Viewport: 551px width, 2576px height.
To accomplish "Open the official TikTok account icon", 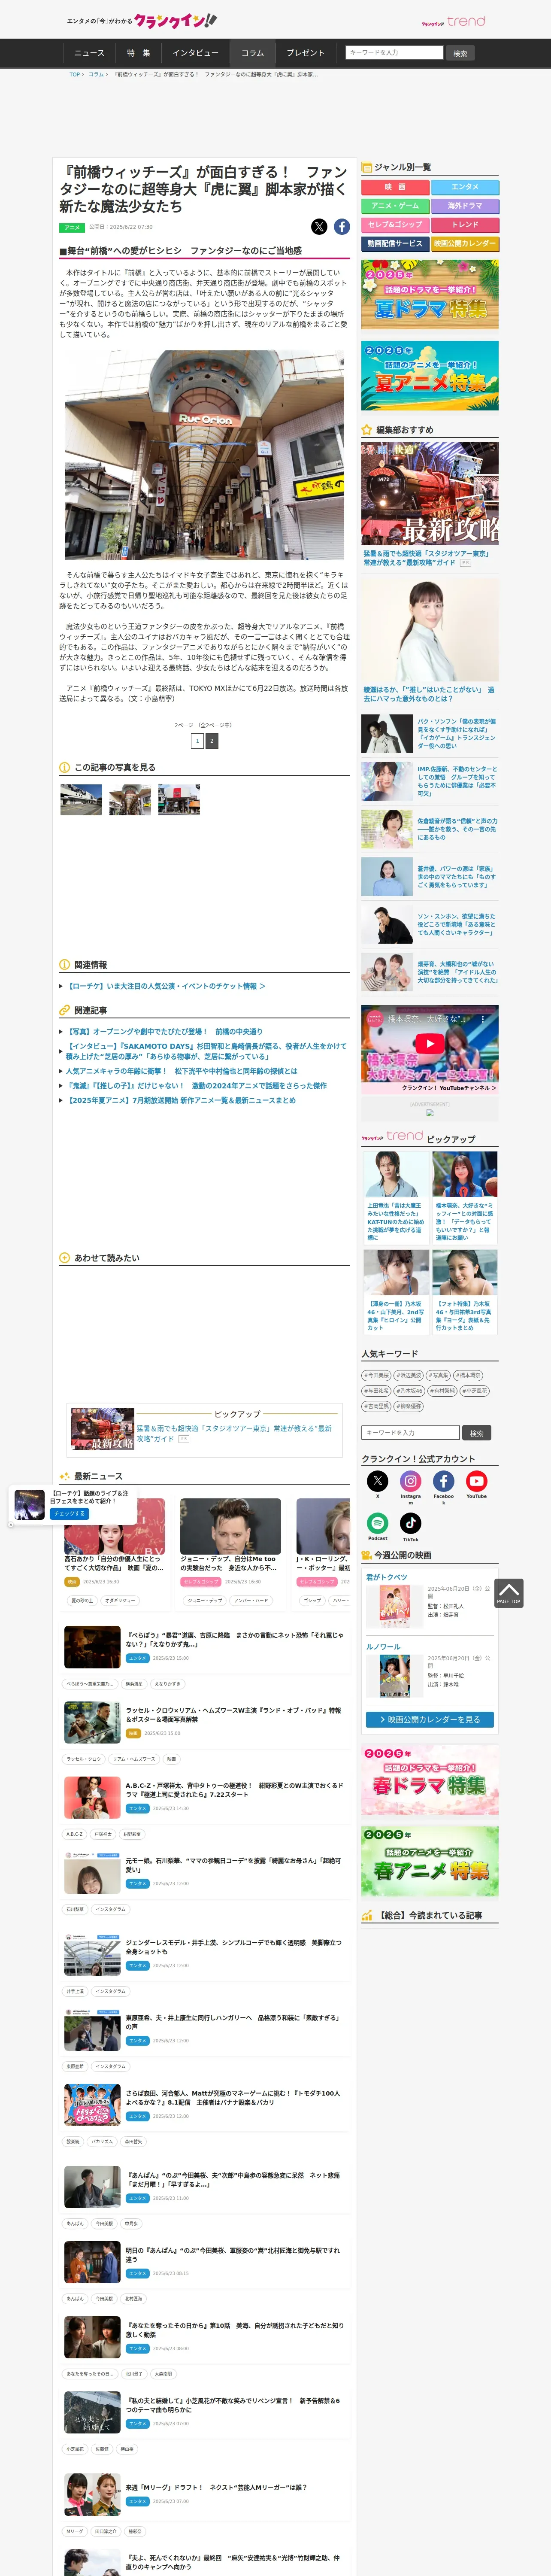I will 411,1523.
